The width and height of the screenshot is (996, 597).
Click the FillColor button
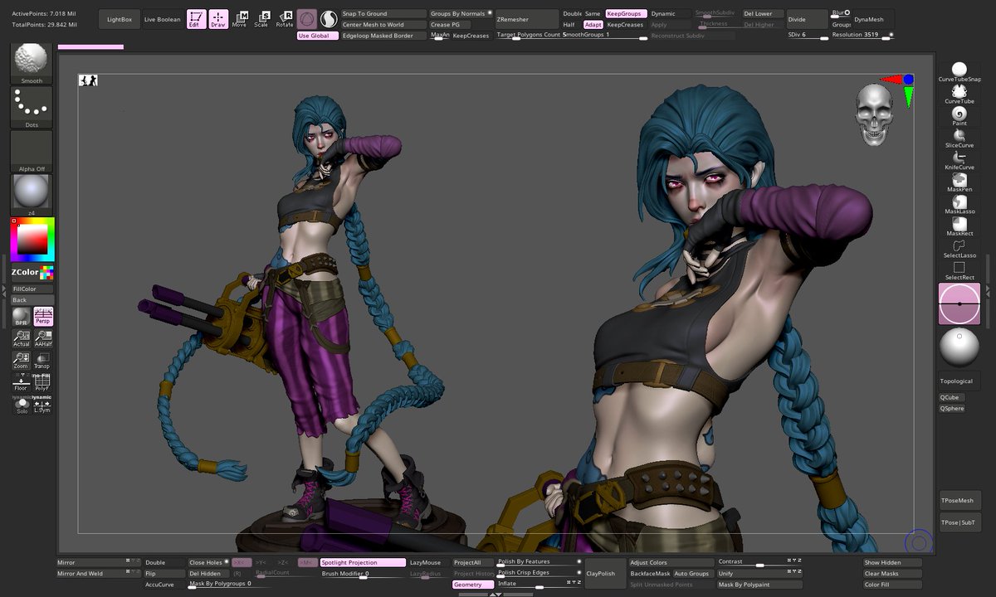32,289
